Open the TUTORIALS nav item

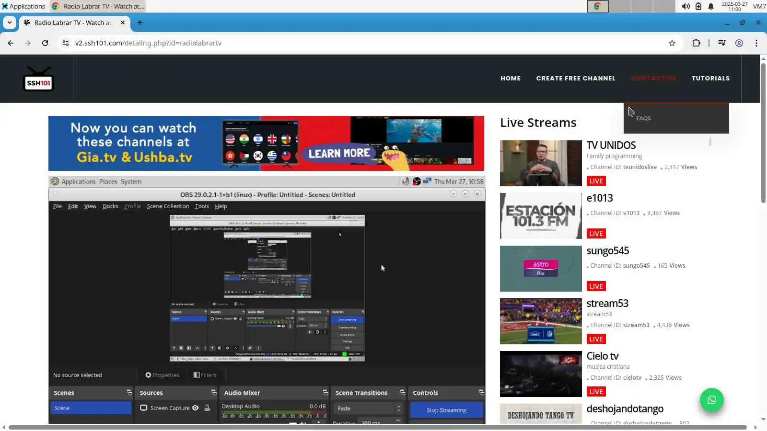(x=710, y=79)
